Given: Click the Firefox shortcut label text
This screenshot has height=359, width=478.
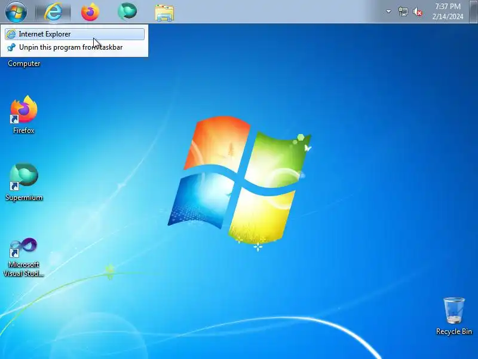Looking at the screenshot, I should tap(24, 130).
